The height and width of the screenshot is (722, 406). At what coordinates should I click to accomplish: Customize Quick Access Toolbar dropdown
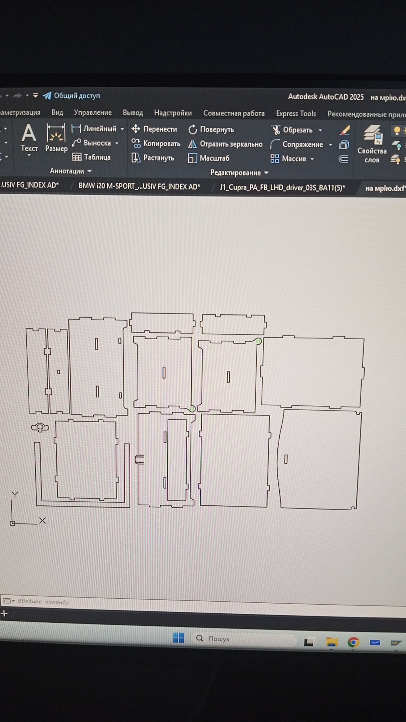tap(35, 96)
